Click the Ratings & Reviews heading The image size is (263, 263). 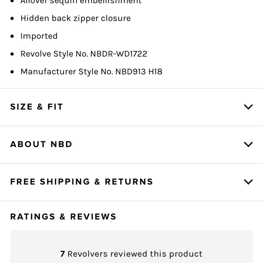tap(63, 216)
